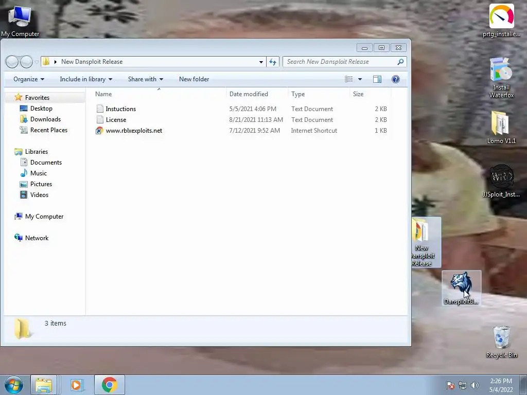Close the New Dansploit Release window
This screenshot has height=395, width=527.
pos(399,48)
